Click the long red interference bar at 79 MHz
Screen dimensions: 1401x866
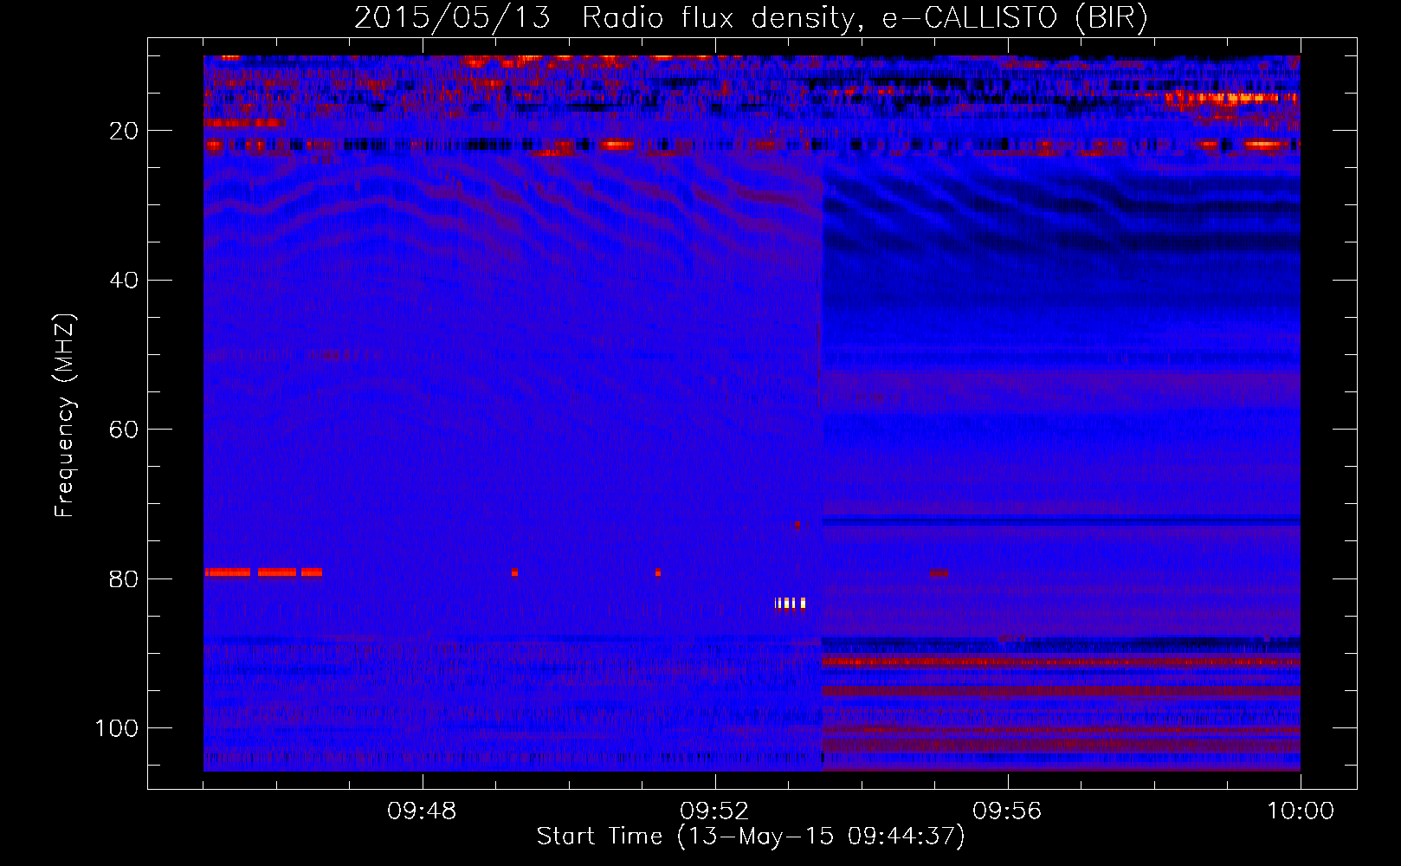click(x=264, y=572)
